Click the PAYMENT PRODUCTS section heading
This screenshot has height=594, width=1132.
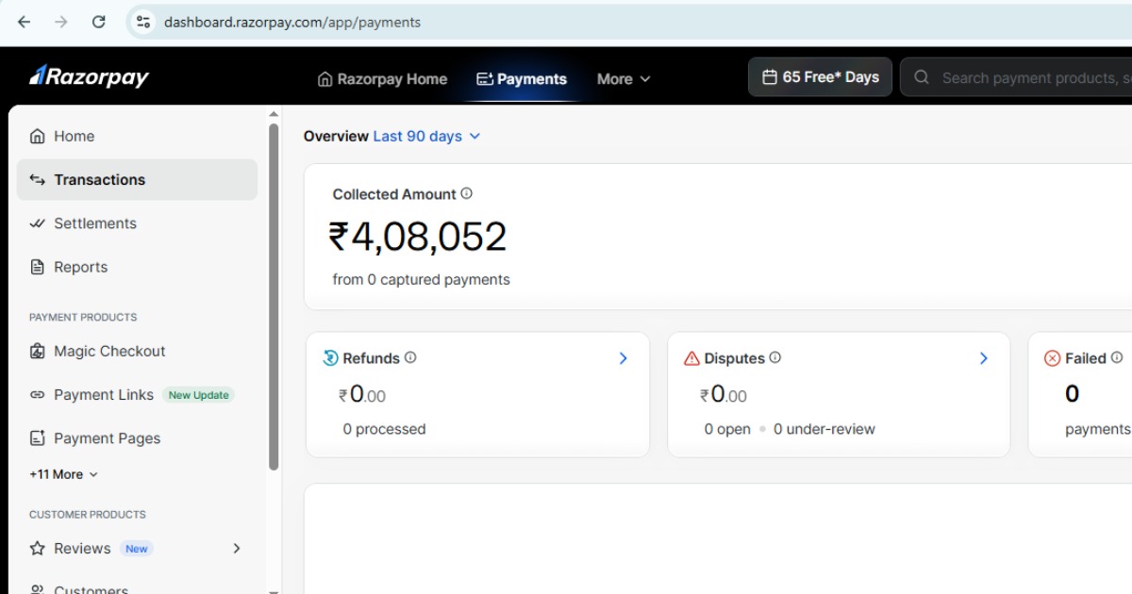point(83,317)
